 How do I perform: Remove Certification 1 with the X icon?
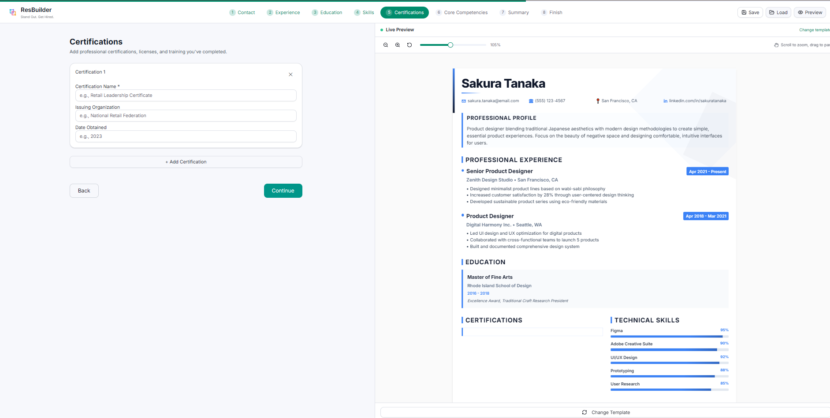pyautogui.click(x=290, y=74)
